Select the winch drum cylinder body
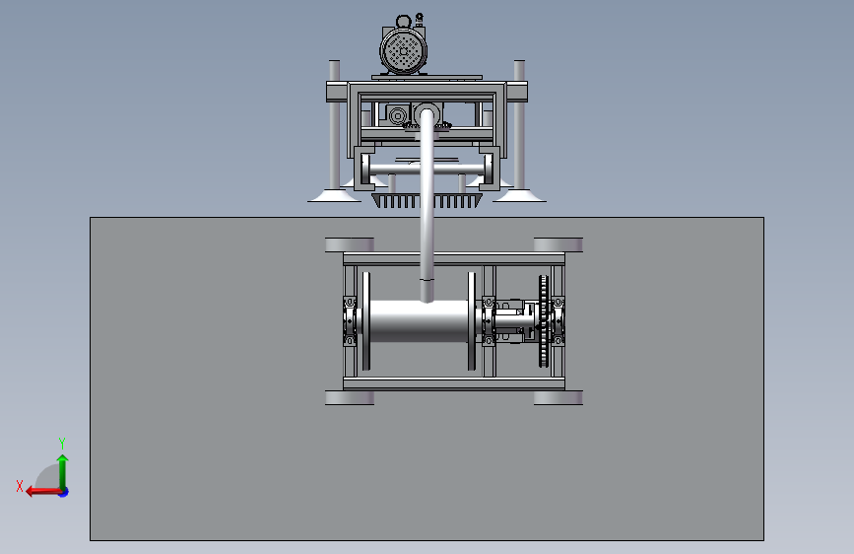The width and height of the screenshot is (854, 554). click(x=419, y=320)
